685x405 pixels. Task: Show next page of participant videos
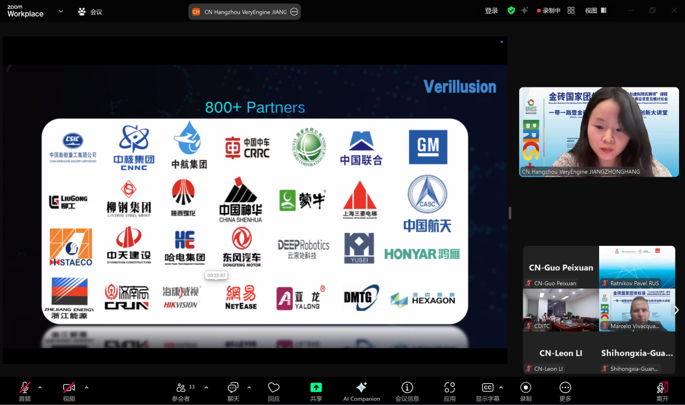pyautogui.click(x=676, y=310)
